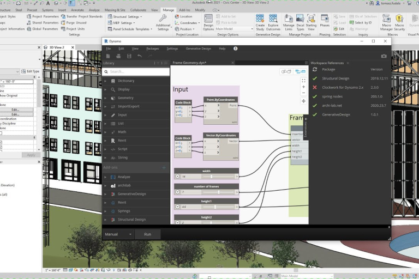Click Select by ID tool
This screenshot has width=419, height=279.
click(361, 23)
